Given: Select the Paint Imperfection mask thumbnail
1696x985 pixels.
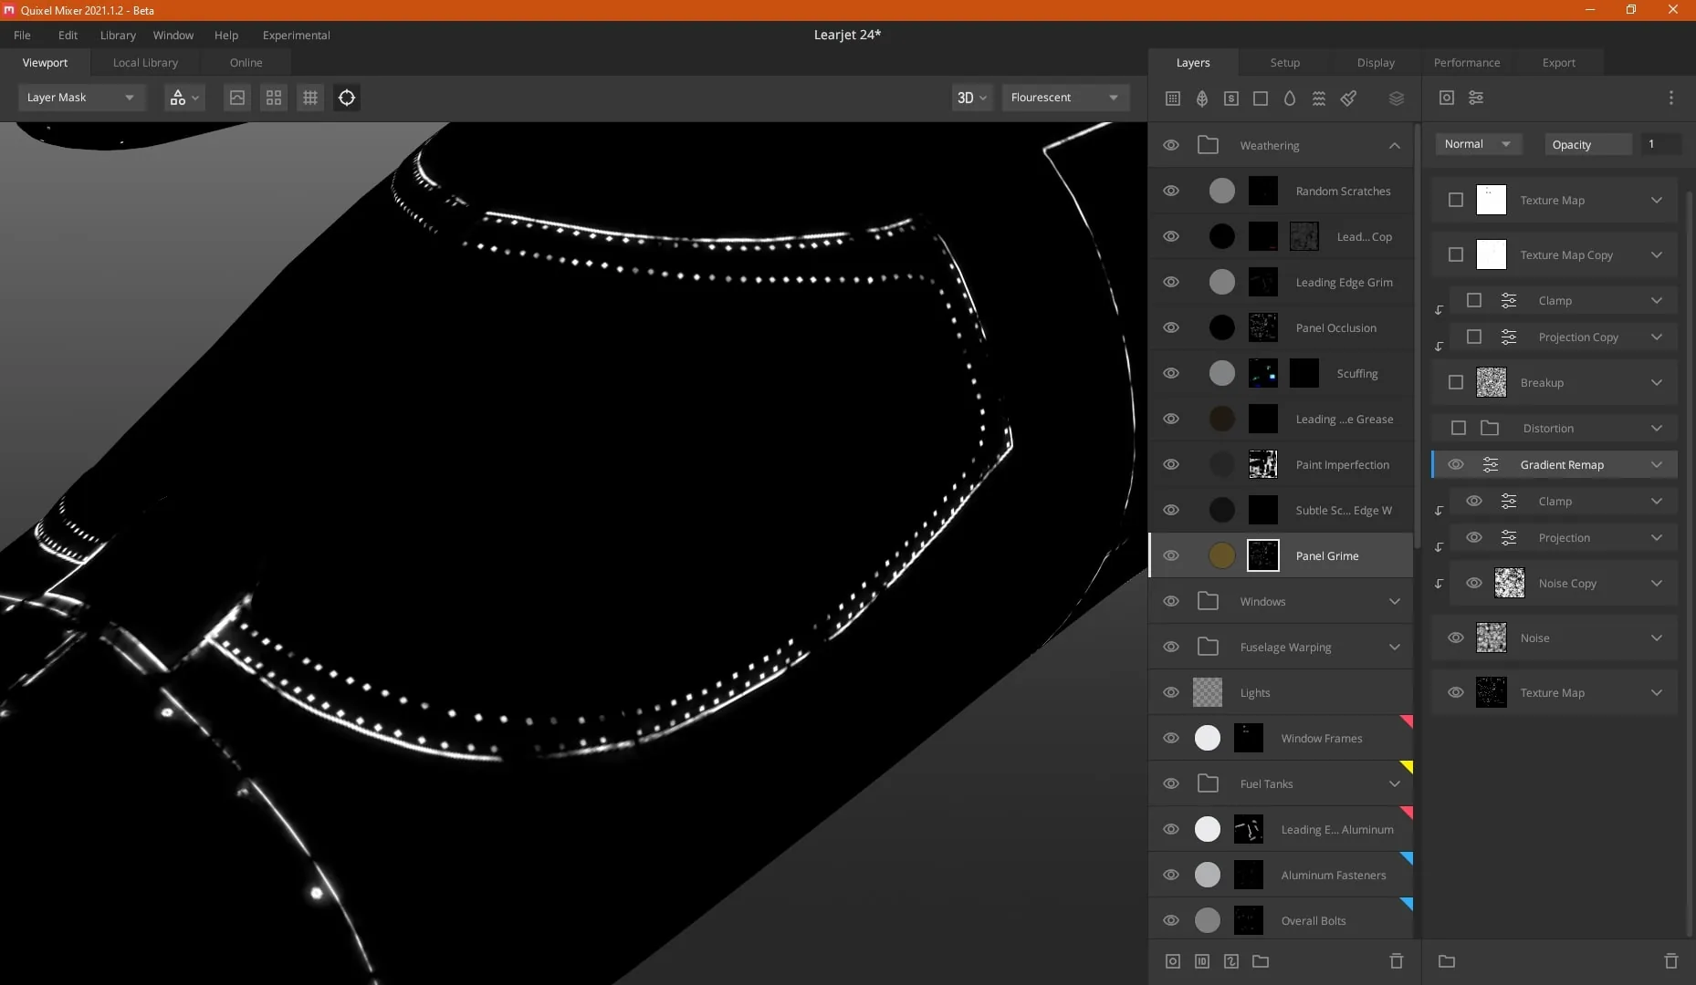Looking at the screenshot, I should 1262,464.
